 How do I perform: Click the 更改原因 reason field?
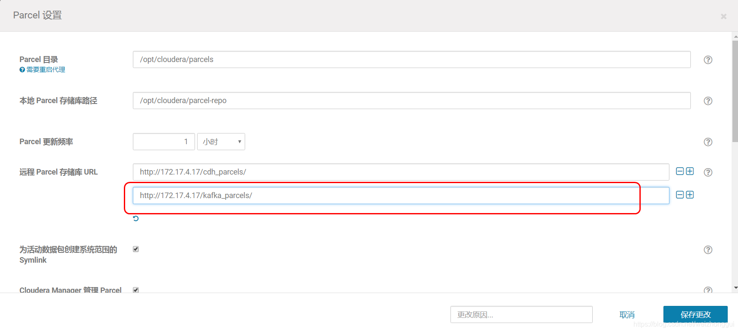[x=521, y=314]
